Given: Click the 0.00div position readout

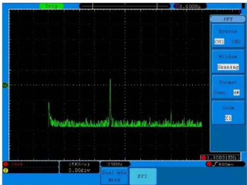Looking at the screenshot, I should (x=79, y=170).
